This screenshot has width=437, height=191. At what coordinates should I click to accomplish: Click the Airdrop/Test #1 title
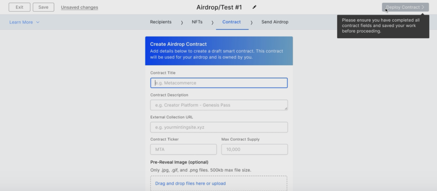pos(219,7)
